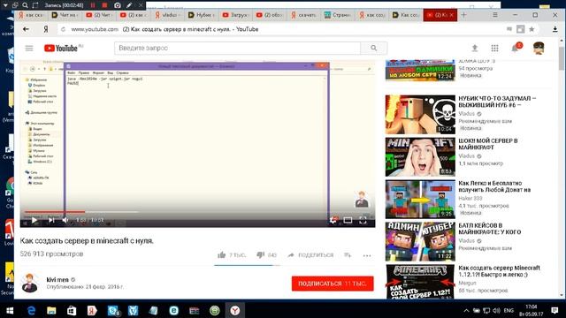
Task: Bookmark the page with the star icon
Action: pos(532,29)
